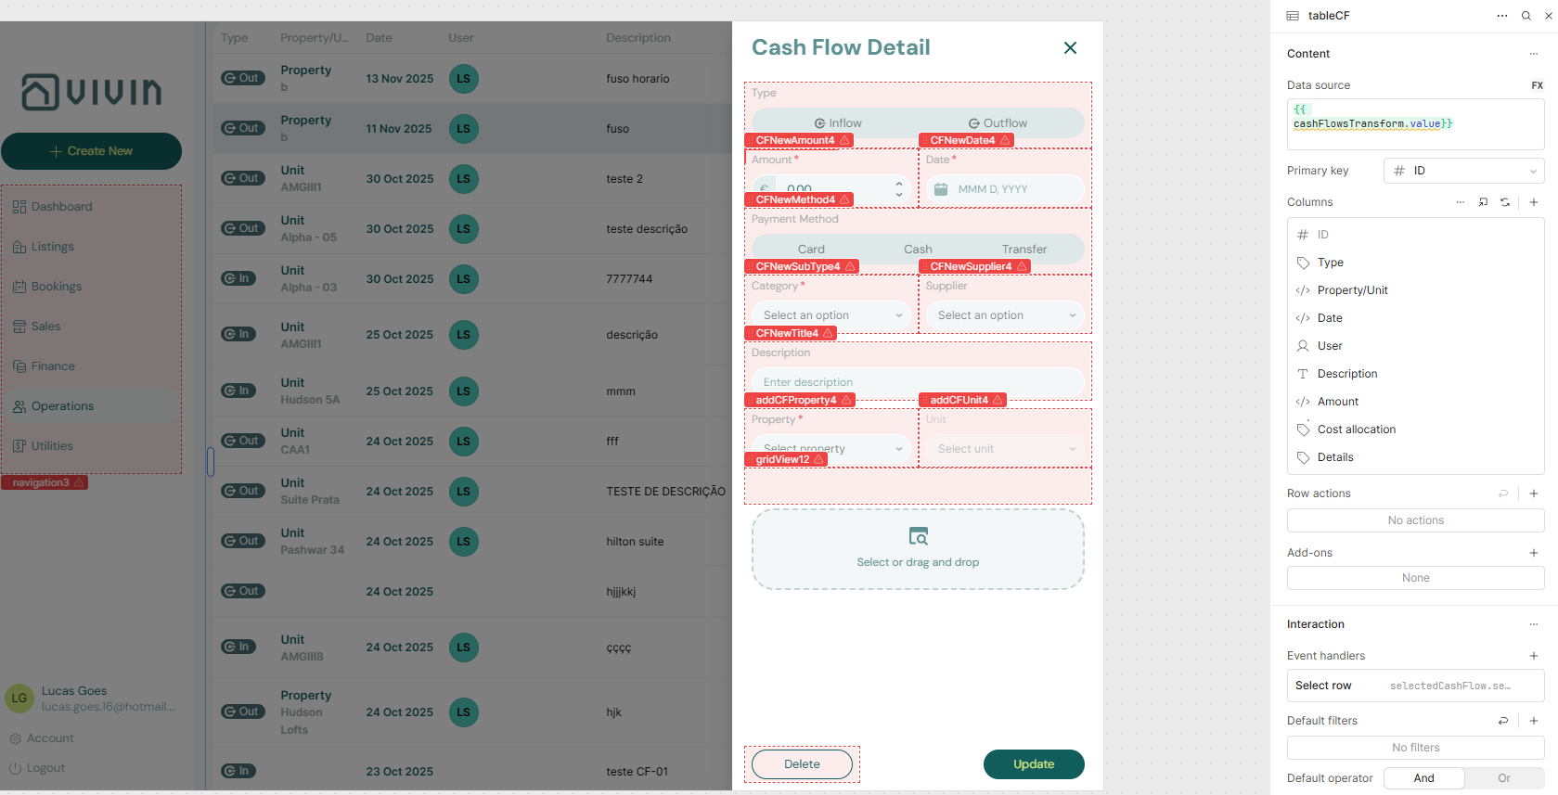Click the Select or drag and drop area
The image size is (1558, 795).
[x=918, y=549]
